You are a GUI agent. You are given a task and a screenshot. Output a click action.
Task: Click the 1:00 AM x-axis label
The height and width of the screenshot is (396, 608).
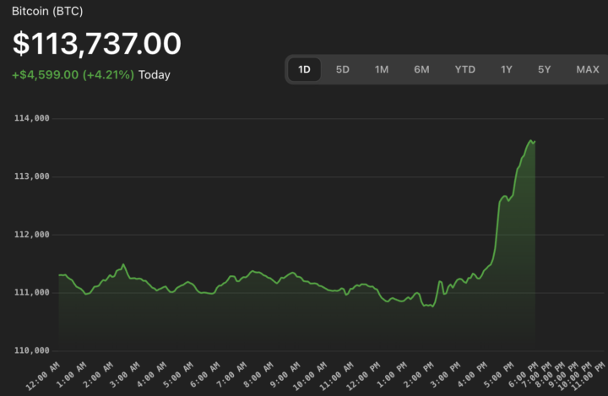[72, 375]
